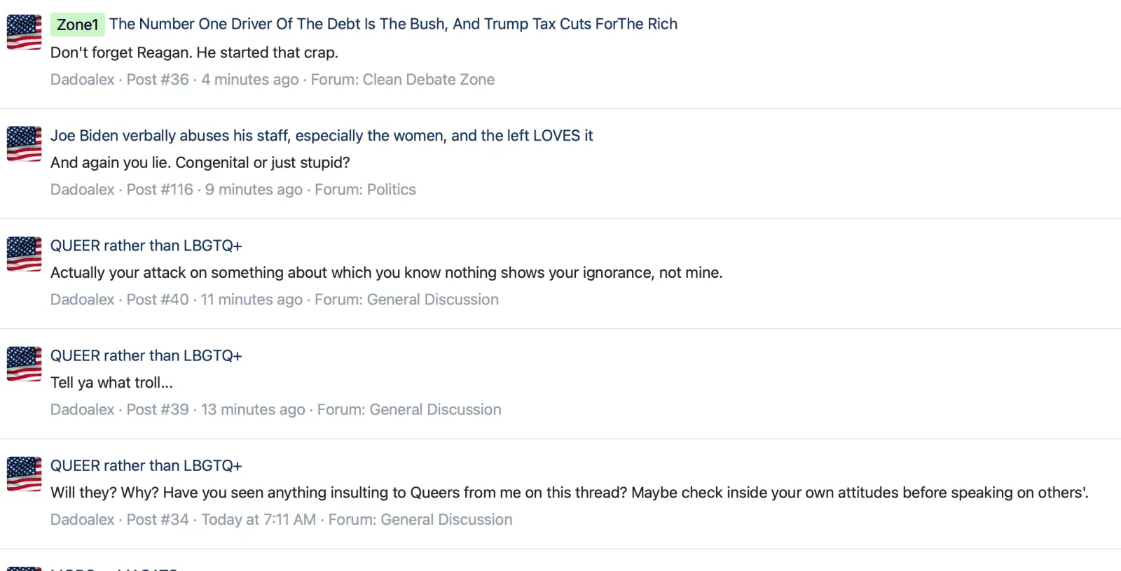The width and height of the screenshot is (1121, 571).
Task: Click the Dadoalex username on Post #116
Action: coord(82,190)
